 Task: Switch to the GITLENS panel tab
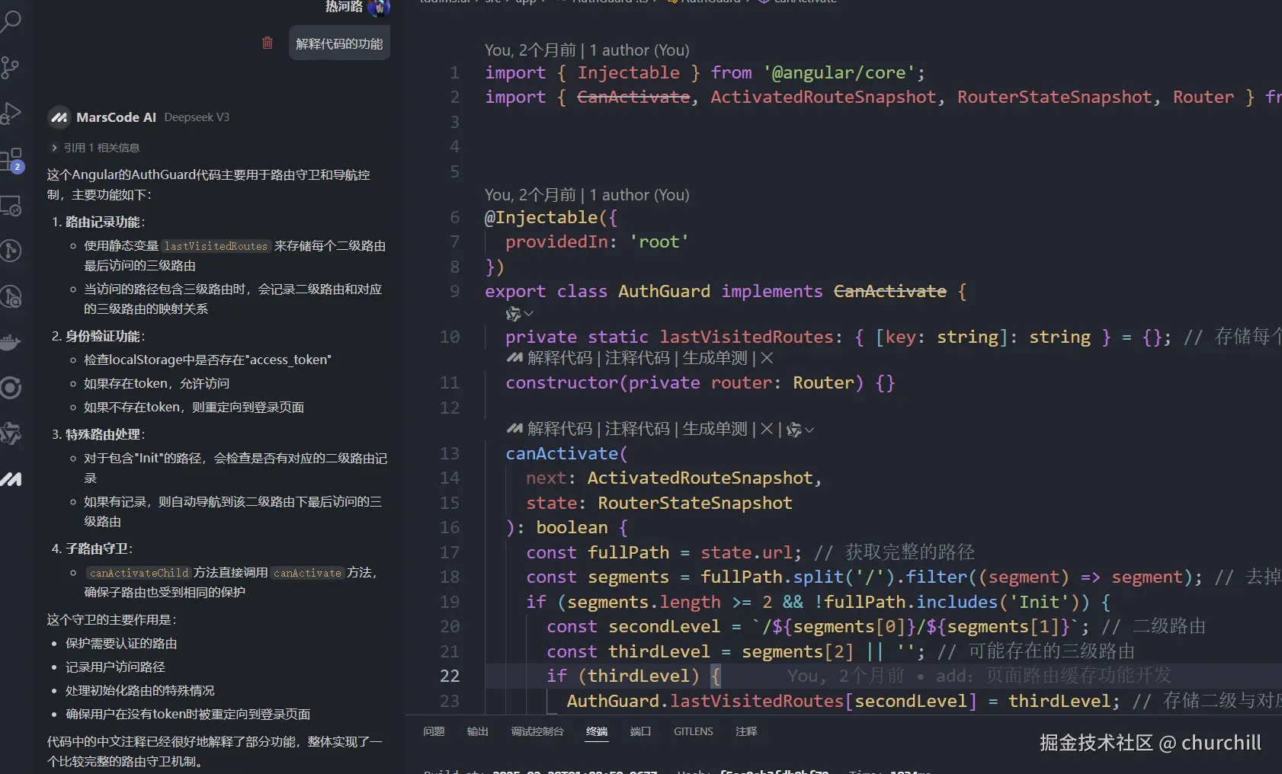[x=693, y=731]
